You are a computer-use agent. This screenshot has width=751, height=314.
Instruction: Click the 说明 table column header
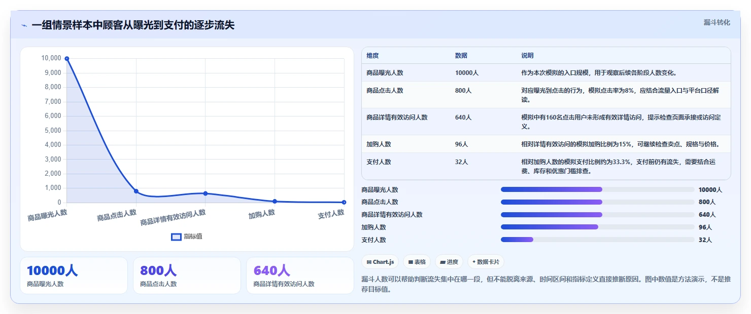(x=527, y=56)
